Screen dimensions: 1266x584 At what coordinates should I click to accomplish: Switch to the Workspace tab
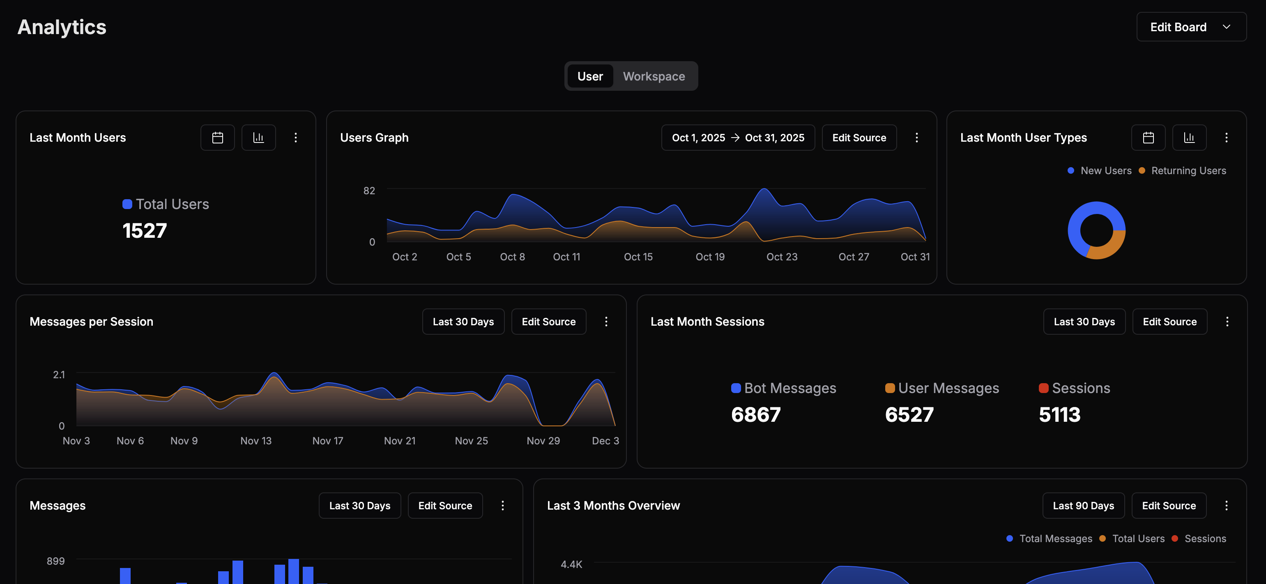[x=654, y=76]
